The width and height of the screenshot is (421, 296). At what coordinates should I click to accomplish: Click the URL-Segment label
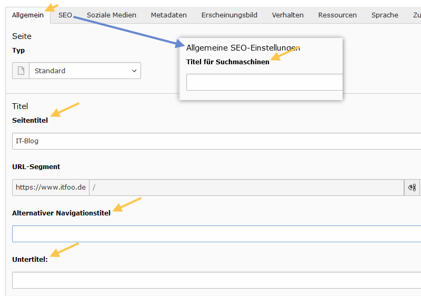[x=36, y=166]
